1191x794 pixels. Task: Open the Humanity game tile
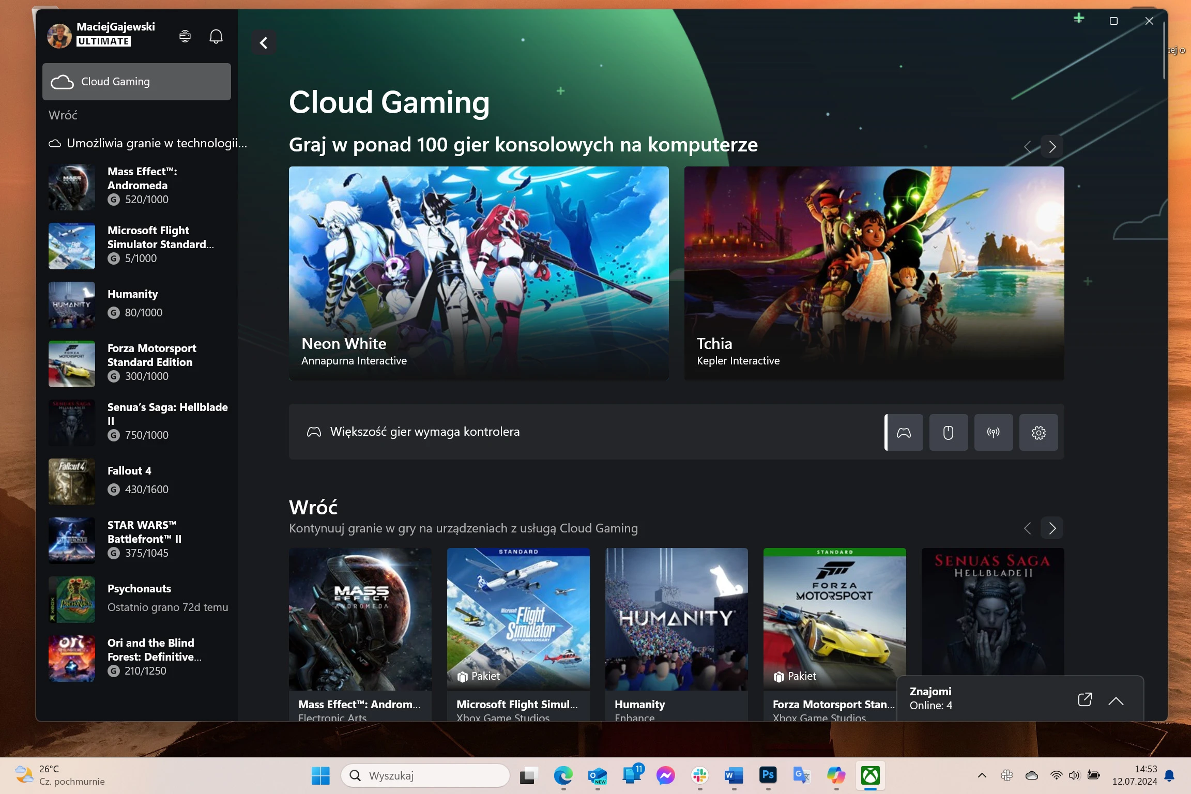[x=677, y=634]
